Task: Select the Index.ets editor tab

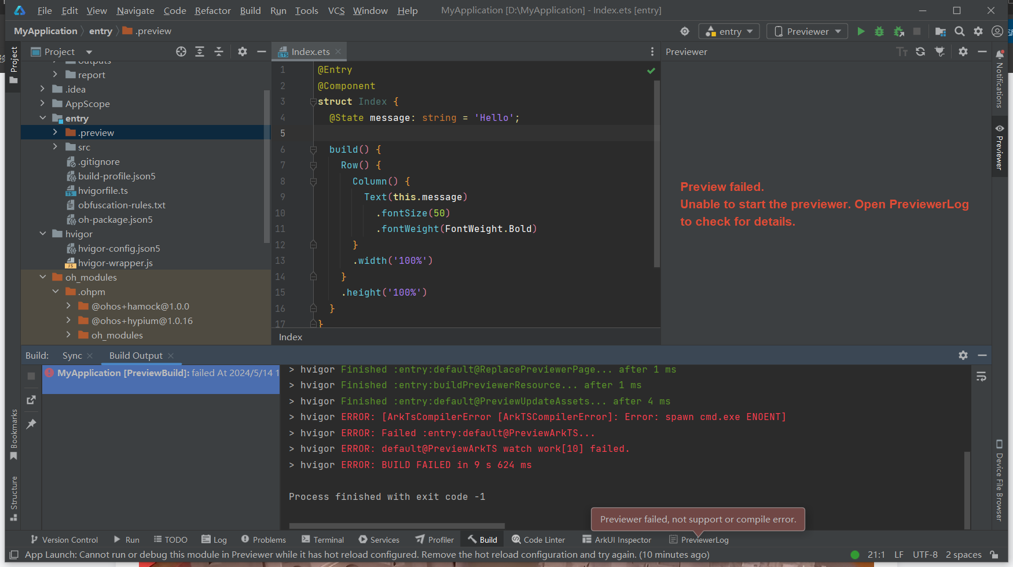Action: [x=310, y=51]
